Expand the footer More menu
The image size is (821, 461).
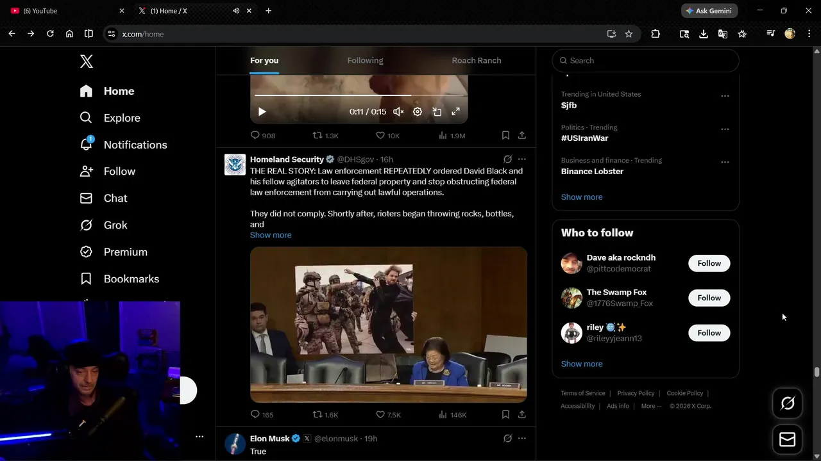[651, 406]
